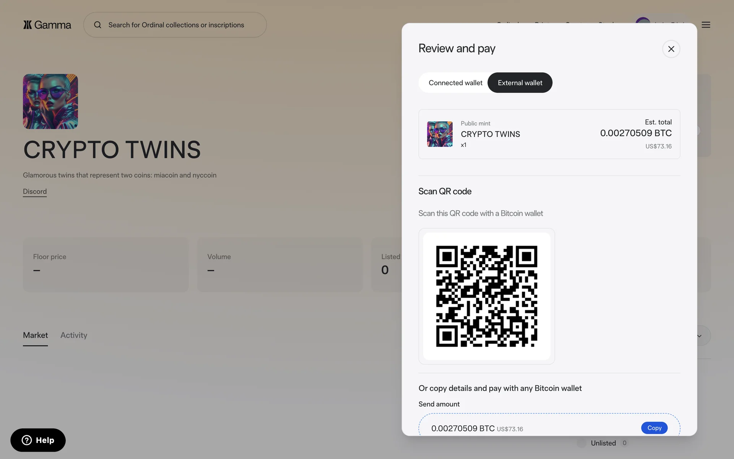The width and height of the screenshot is (734, 459).
Task: Toggle the Unlisted filter
Action: tap(581, 443)
